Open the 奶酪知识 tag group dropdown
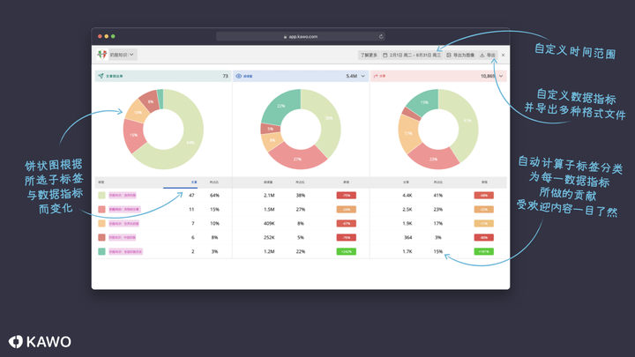The height and width of the screenshot is (357, 635). (123, 55)
